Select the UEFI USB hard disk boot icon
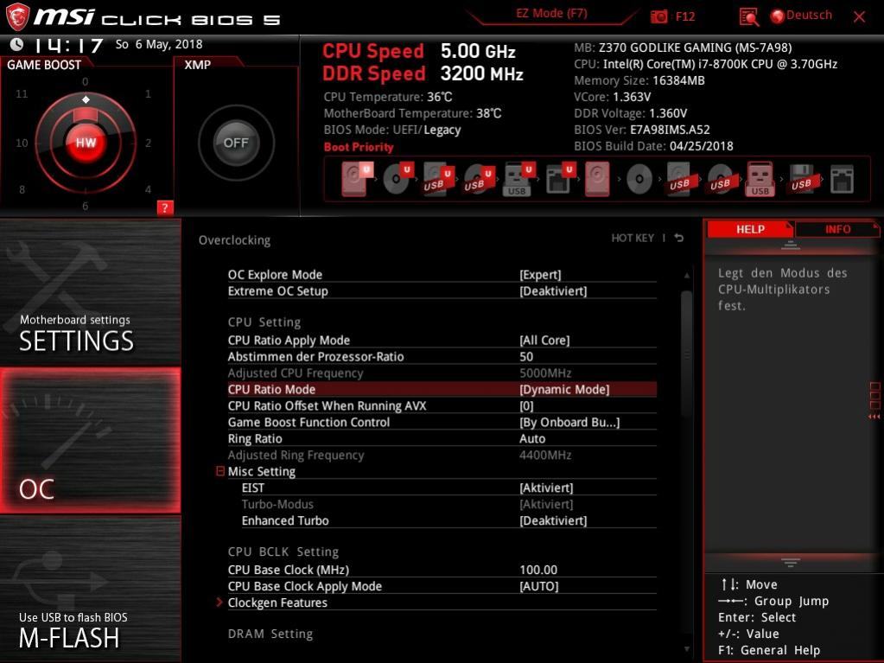884x663 pixels. pos(438,179)
